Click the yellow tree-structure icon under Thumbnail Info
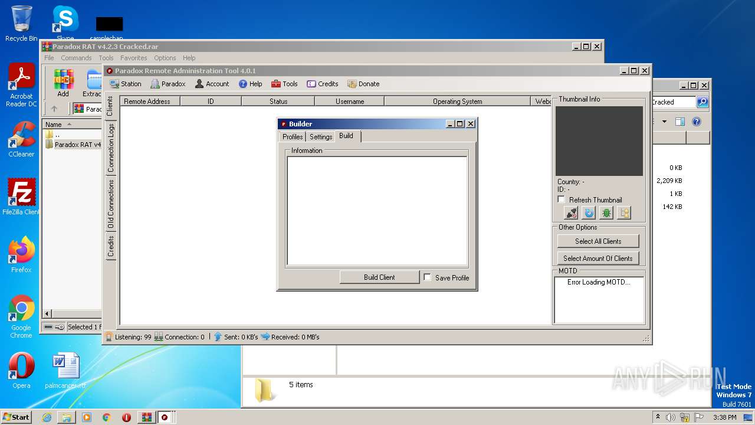Screen dimensions: 755x425 tap(624, 213)
